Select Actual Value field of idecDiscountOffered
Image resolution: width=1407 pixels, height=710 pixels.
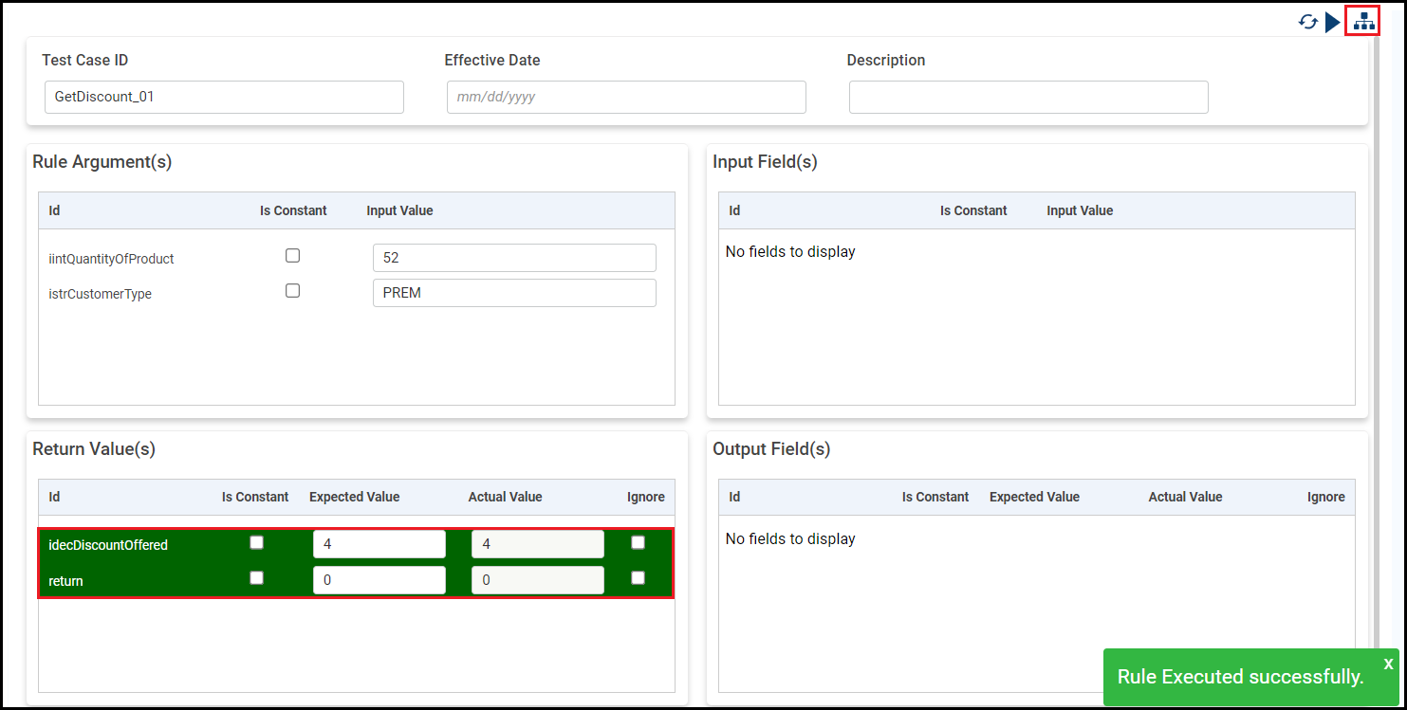tap(537, 544)
